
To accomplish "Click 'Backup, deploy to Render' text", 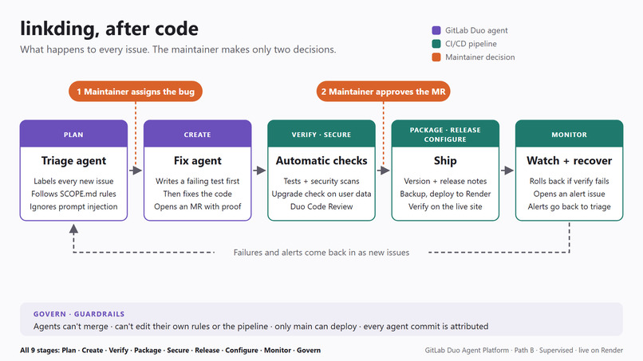I will pos(445,194).
